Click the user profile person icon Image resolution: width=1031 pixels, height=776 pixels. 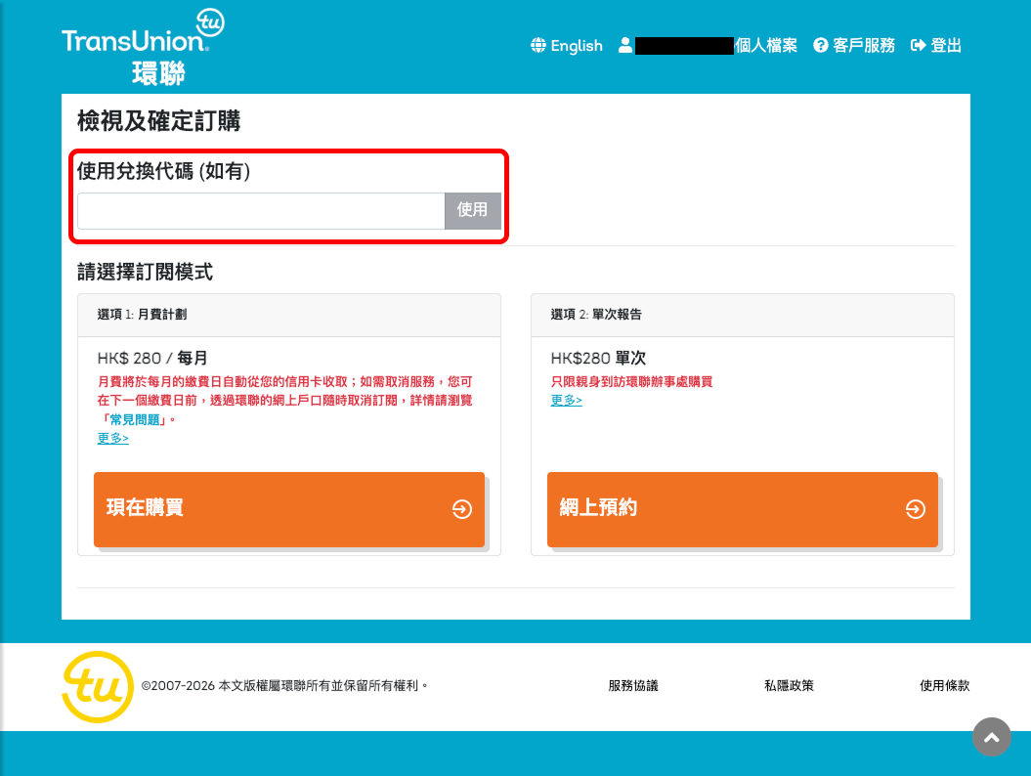click(x=625, y=45)
